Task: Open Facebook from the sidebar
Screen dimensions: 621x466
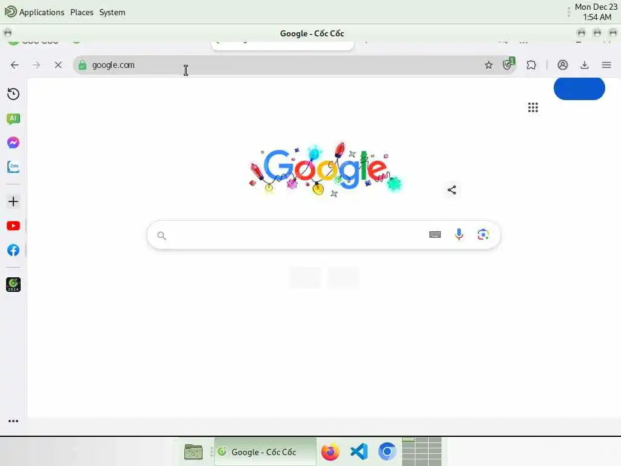Action: click(13, 250)
